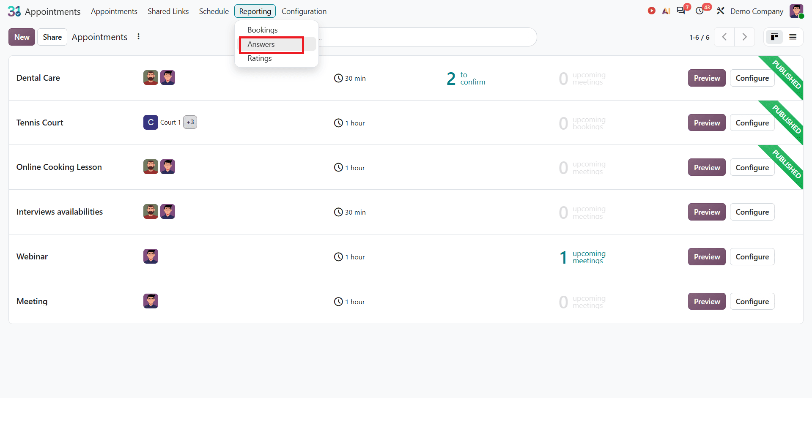
Task: Go to next page arrow
Action: 745,37
